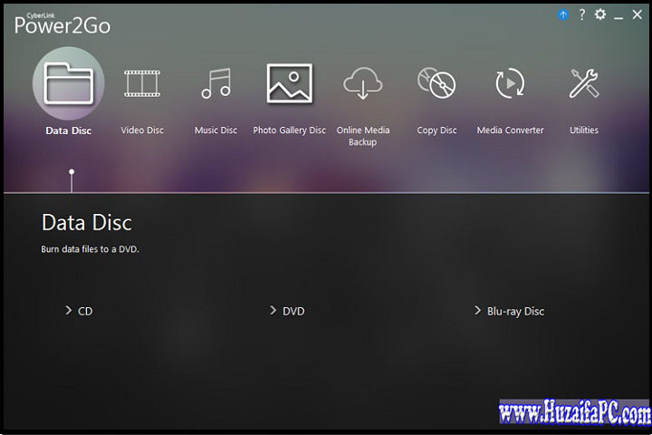
Task: Select the Copy Disc icon
Action: [x=436, y=83]
